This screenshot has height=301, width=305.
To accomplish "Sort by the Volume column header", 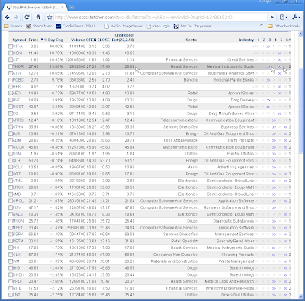I will [78, 40].
